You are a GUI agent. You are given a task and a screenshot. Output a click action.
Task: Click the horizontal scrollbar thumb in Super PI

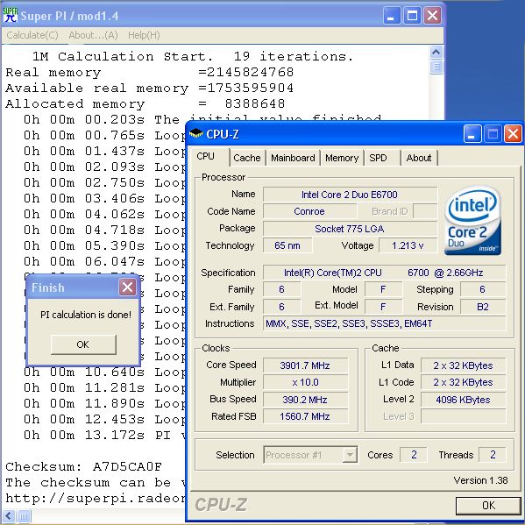[24, 515]
